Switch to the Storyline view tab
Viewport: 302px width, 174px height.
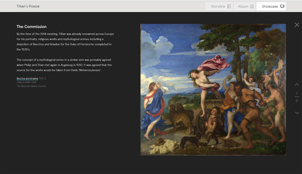coord(219,6)
